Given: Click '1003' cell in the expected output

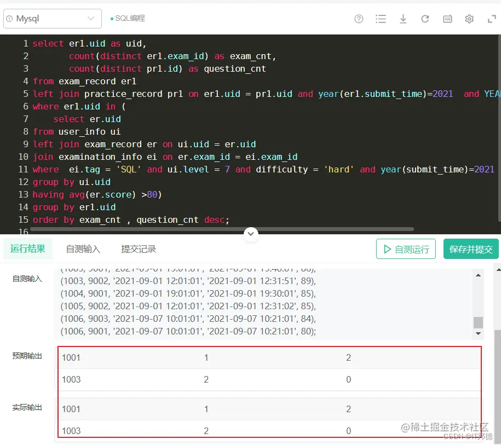Looking at the screenshot, I should click(x=71, y=379).
